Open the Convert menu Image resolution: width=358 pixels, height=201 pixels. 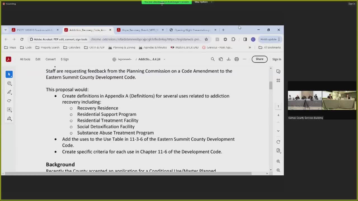point(51,59)
